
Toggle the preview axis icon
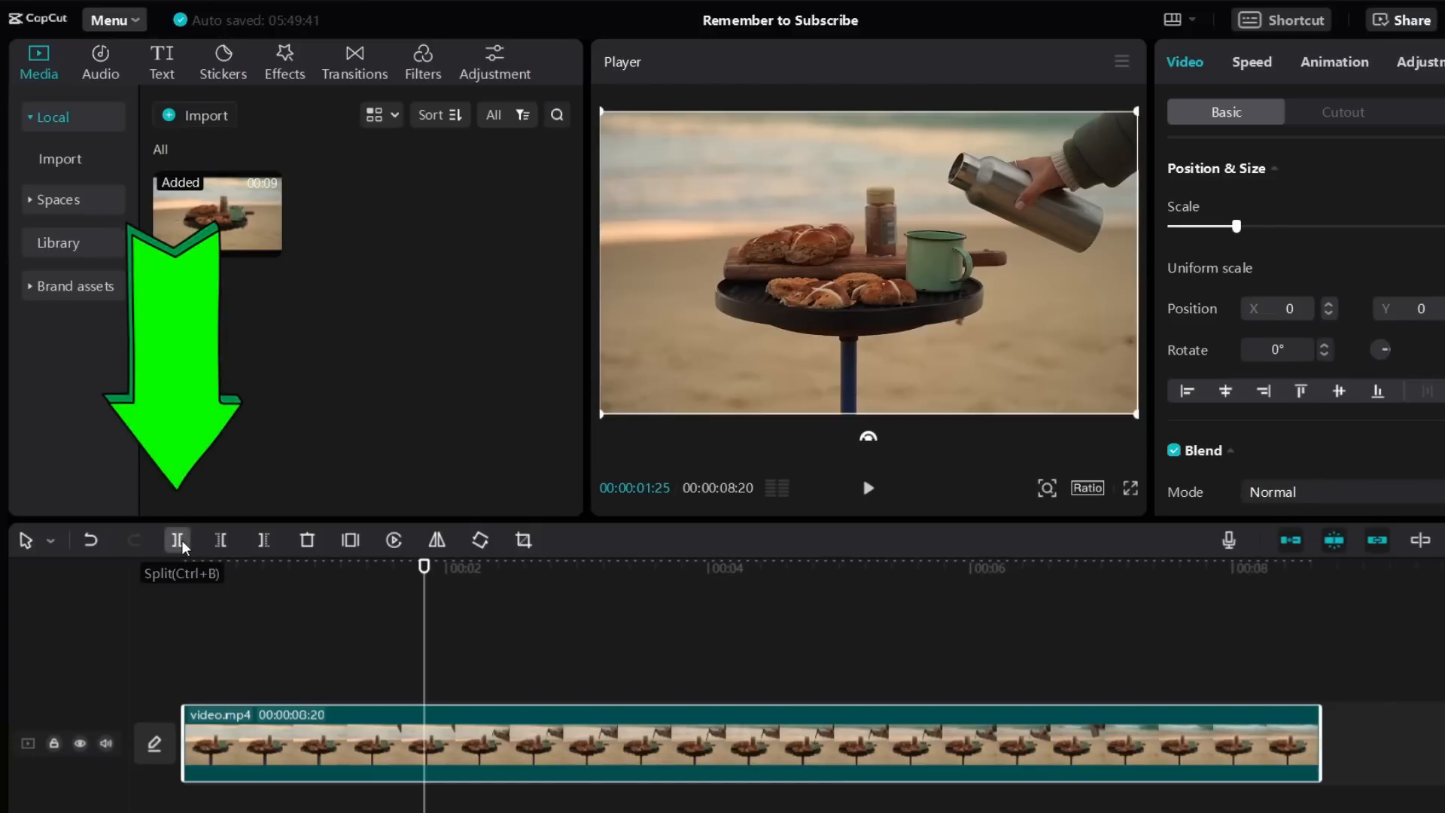coord(1420,540)
